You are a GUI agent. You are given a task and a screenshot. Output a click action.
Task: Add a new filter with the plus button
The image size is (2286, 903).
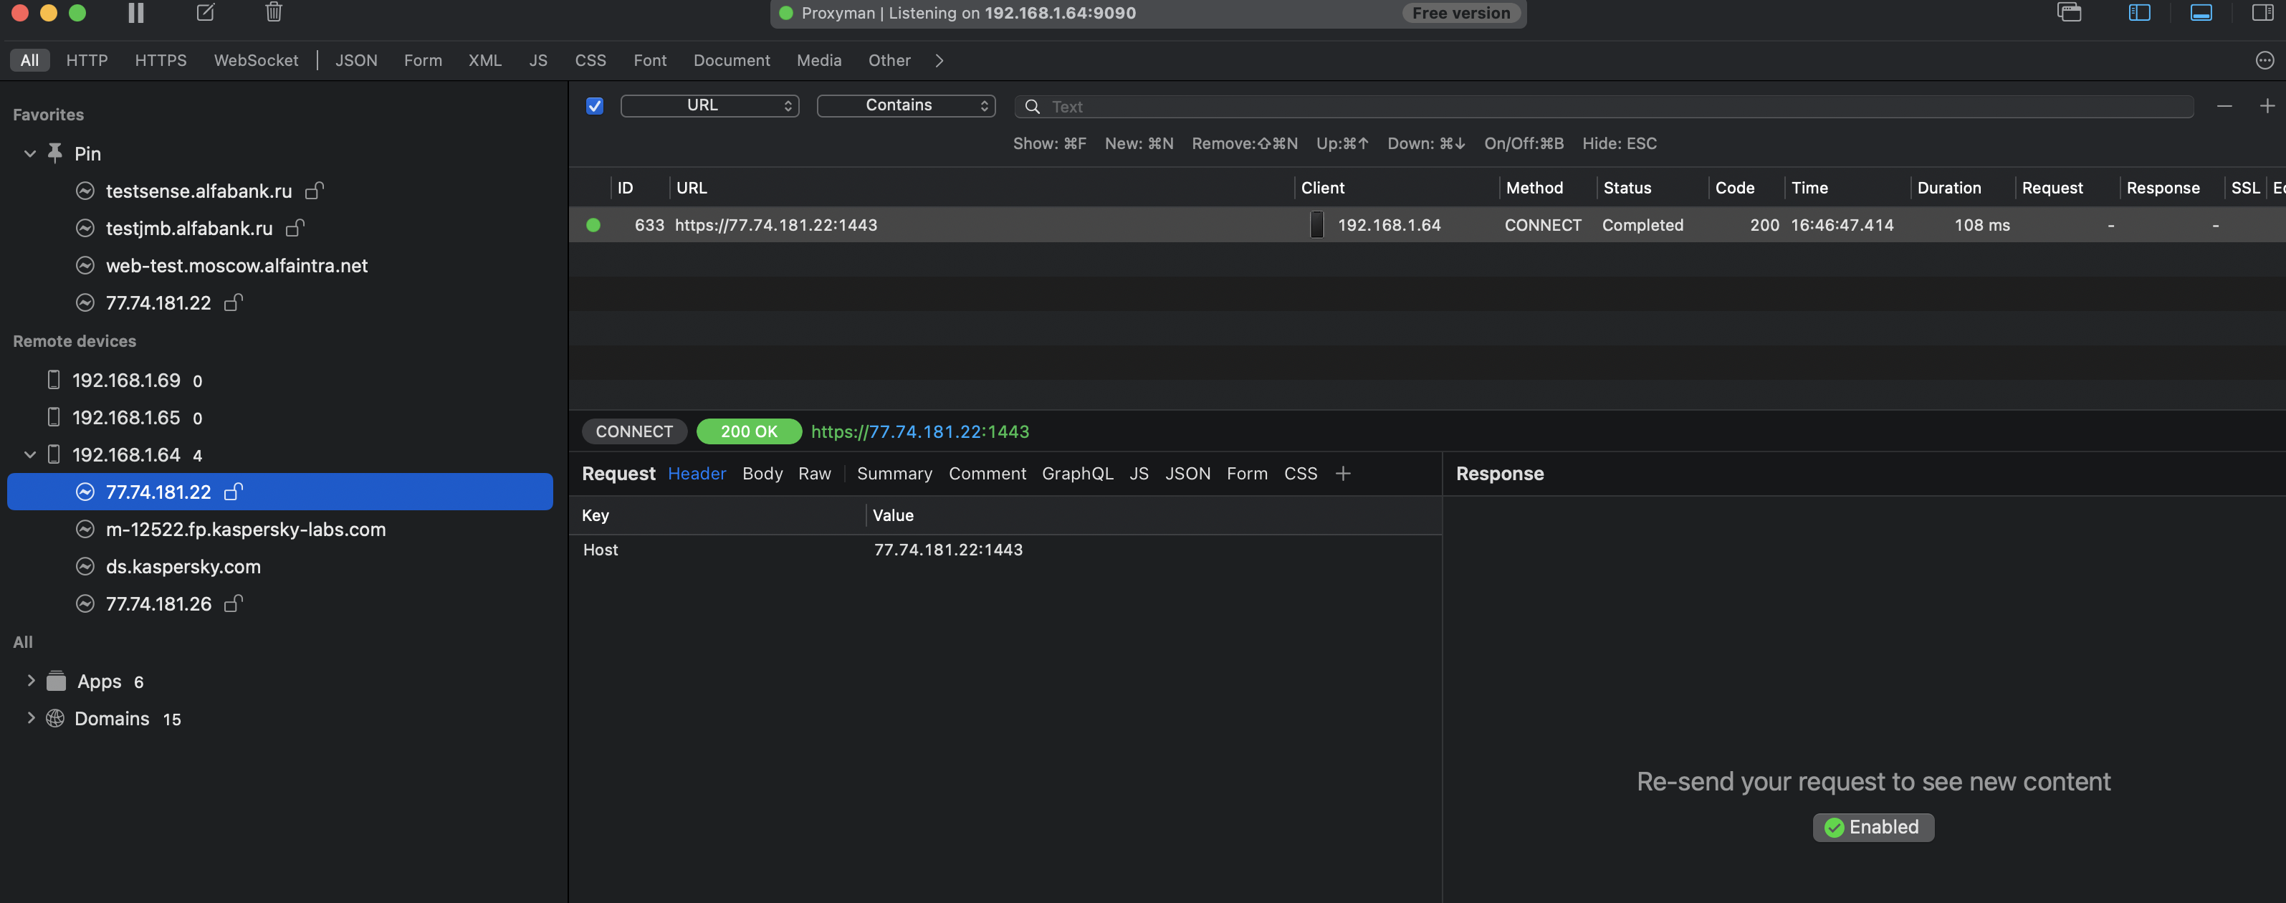click(x=2267, y=105)
